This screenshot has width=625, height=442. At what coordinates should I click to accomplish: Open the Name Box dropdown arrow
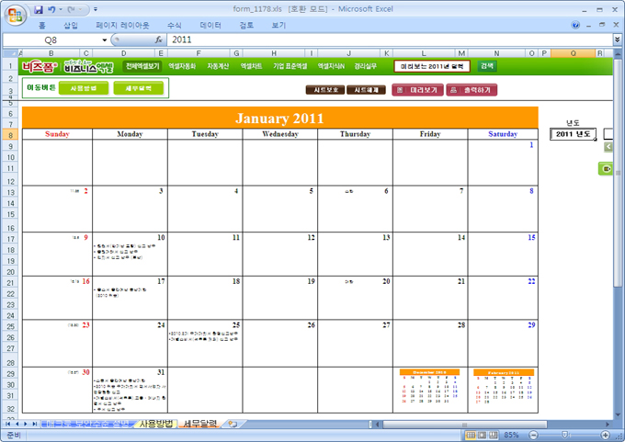point(105,40)
